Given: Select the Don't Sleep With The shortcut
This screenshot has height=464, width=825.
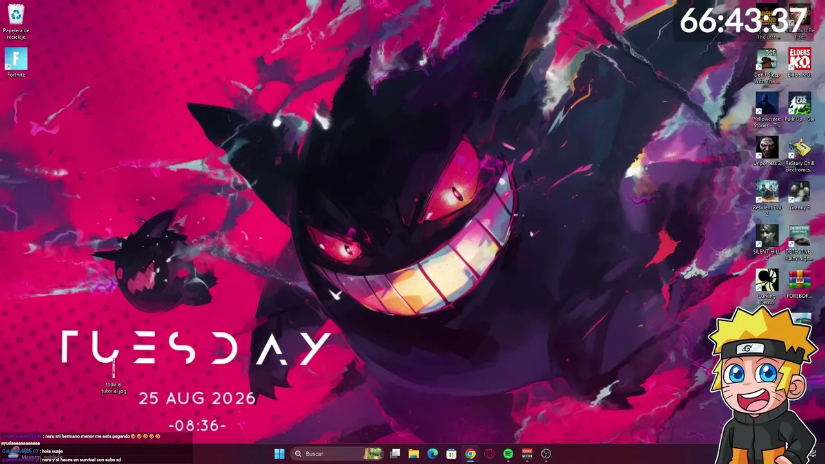Looking at the screenshot, I should pos(767,66).
